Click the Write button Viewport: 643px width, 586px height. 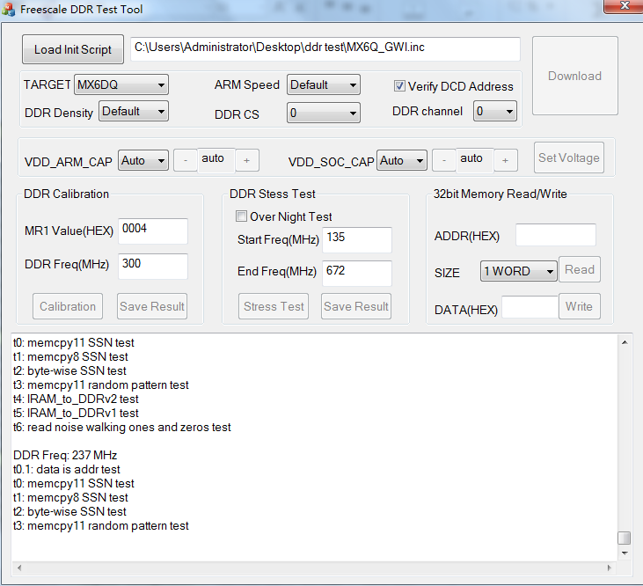click(x=580, y=306)
